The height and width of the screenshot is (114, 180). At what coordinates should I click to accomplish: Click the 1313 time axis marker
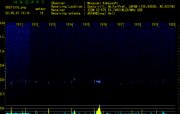tap(52, 24)
